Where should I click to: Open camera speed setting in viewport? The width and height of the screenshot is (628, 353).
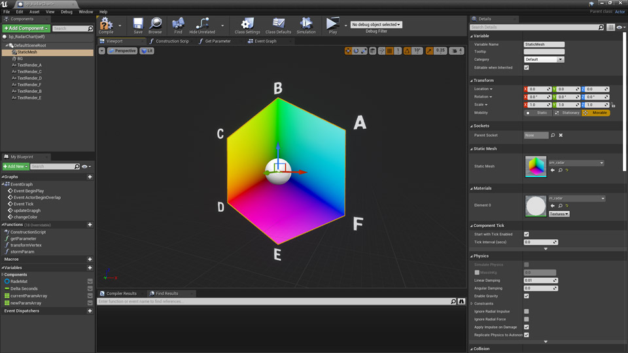pos(456,51)
